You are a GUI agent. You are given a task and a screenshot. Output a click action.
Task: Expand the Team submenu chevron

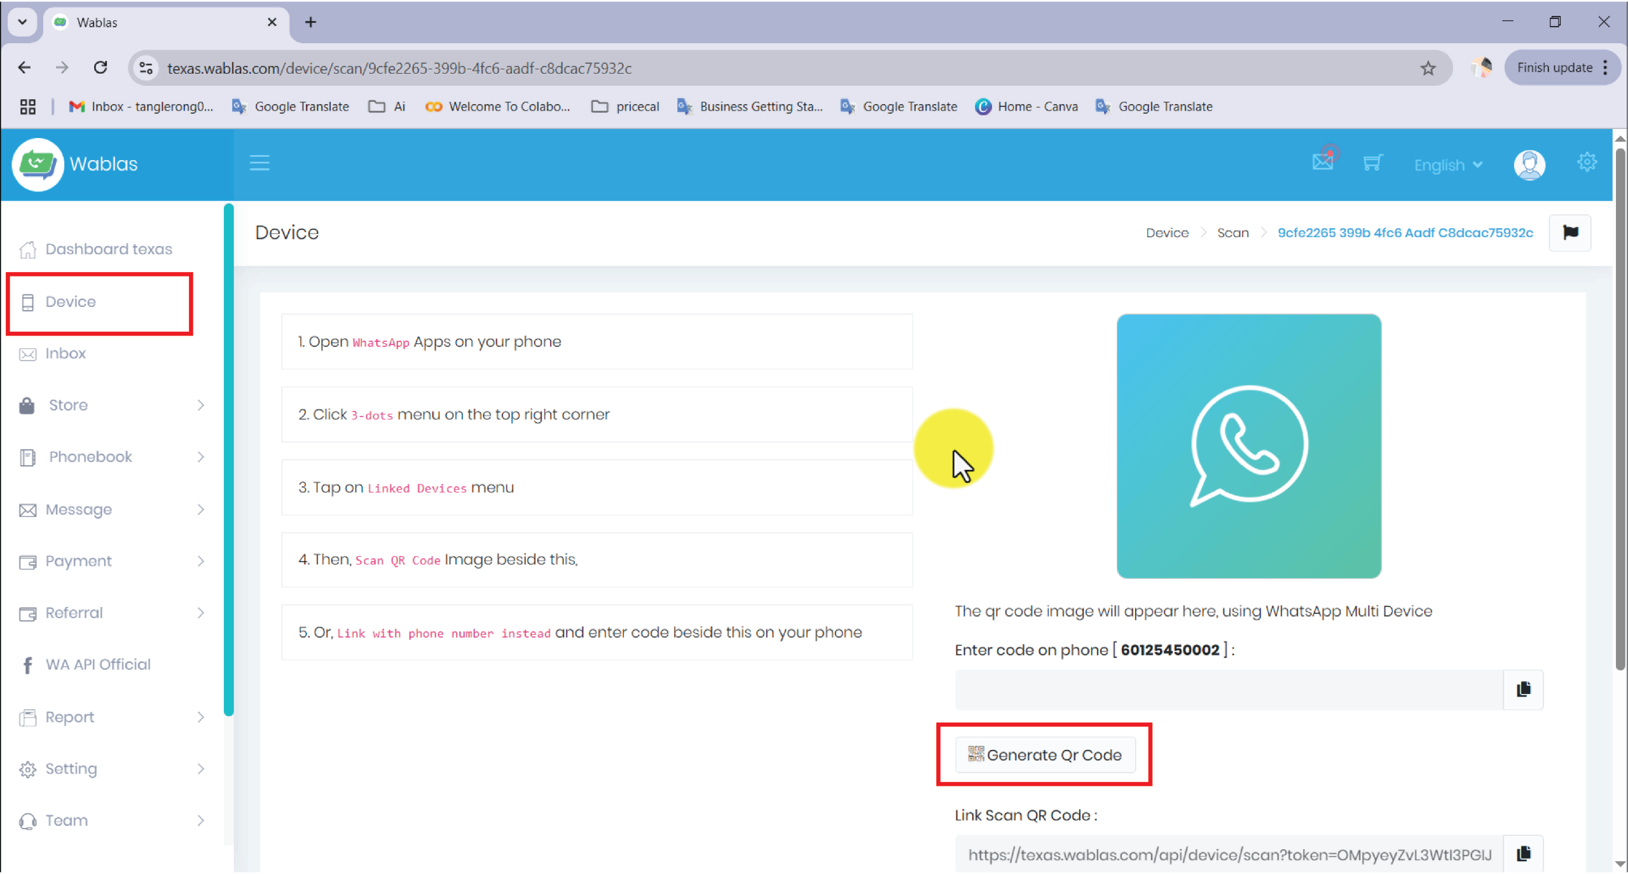[x=200, y=821]
